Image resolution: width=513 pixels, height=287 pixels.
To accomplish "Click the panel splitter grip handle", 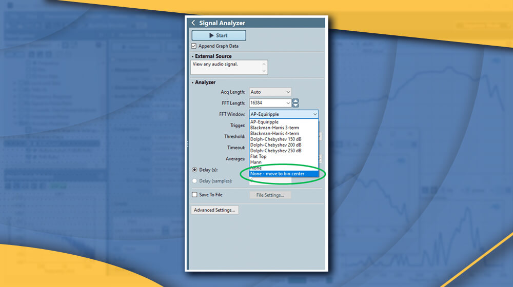I will [x=187, y=144].
